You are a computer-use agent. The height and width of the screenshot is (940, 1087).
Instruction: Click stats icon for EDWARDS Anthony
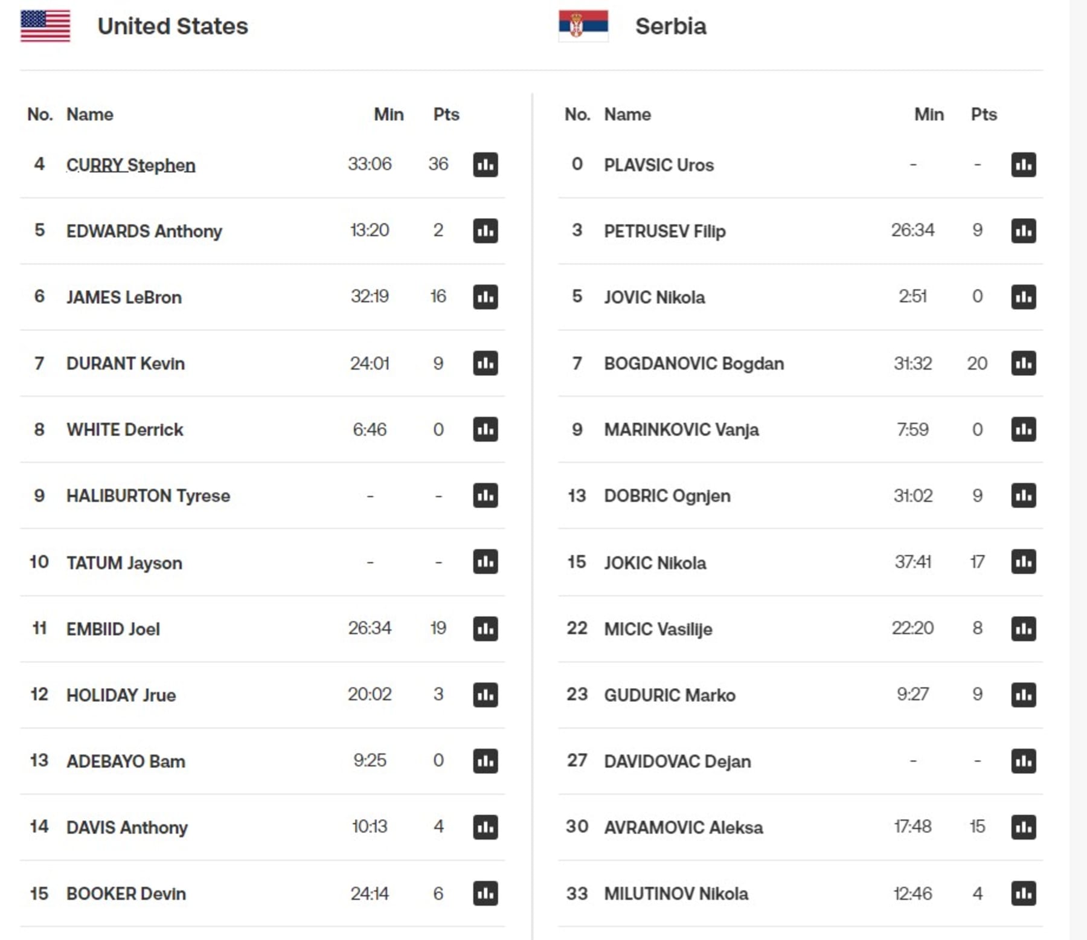tap(486, 231)
